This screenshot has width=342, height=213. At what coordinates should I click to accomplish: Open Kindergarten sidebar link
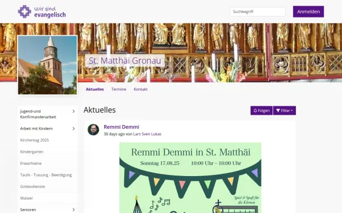(32, 152)
